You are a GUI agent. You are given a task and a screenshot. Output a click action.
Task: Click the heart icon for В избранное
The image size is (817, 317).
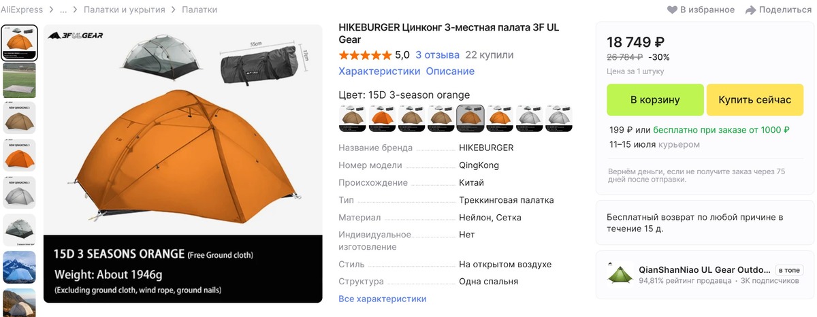[x=673, y=10]
